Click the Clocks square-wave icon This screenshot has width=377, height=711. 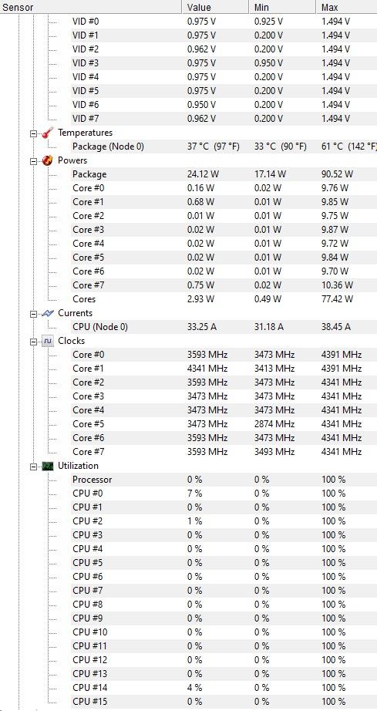[x=48, y=341]
